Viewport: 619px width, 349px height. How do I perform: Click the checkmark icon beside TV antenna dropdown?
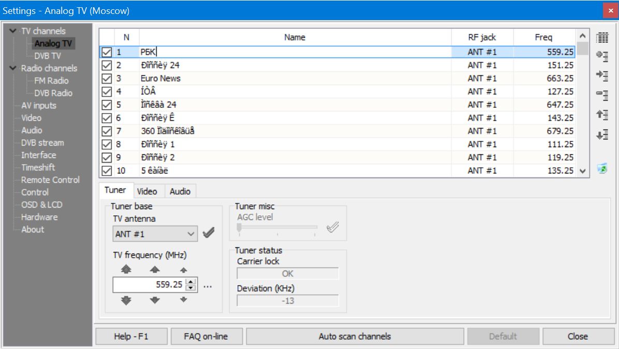208,233
